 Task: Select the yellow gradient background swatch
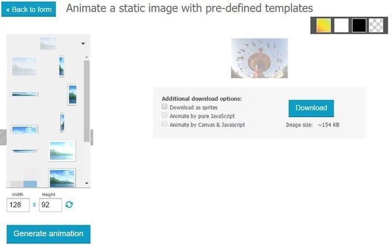pyautogui.click(x=323, y=25)
